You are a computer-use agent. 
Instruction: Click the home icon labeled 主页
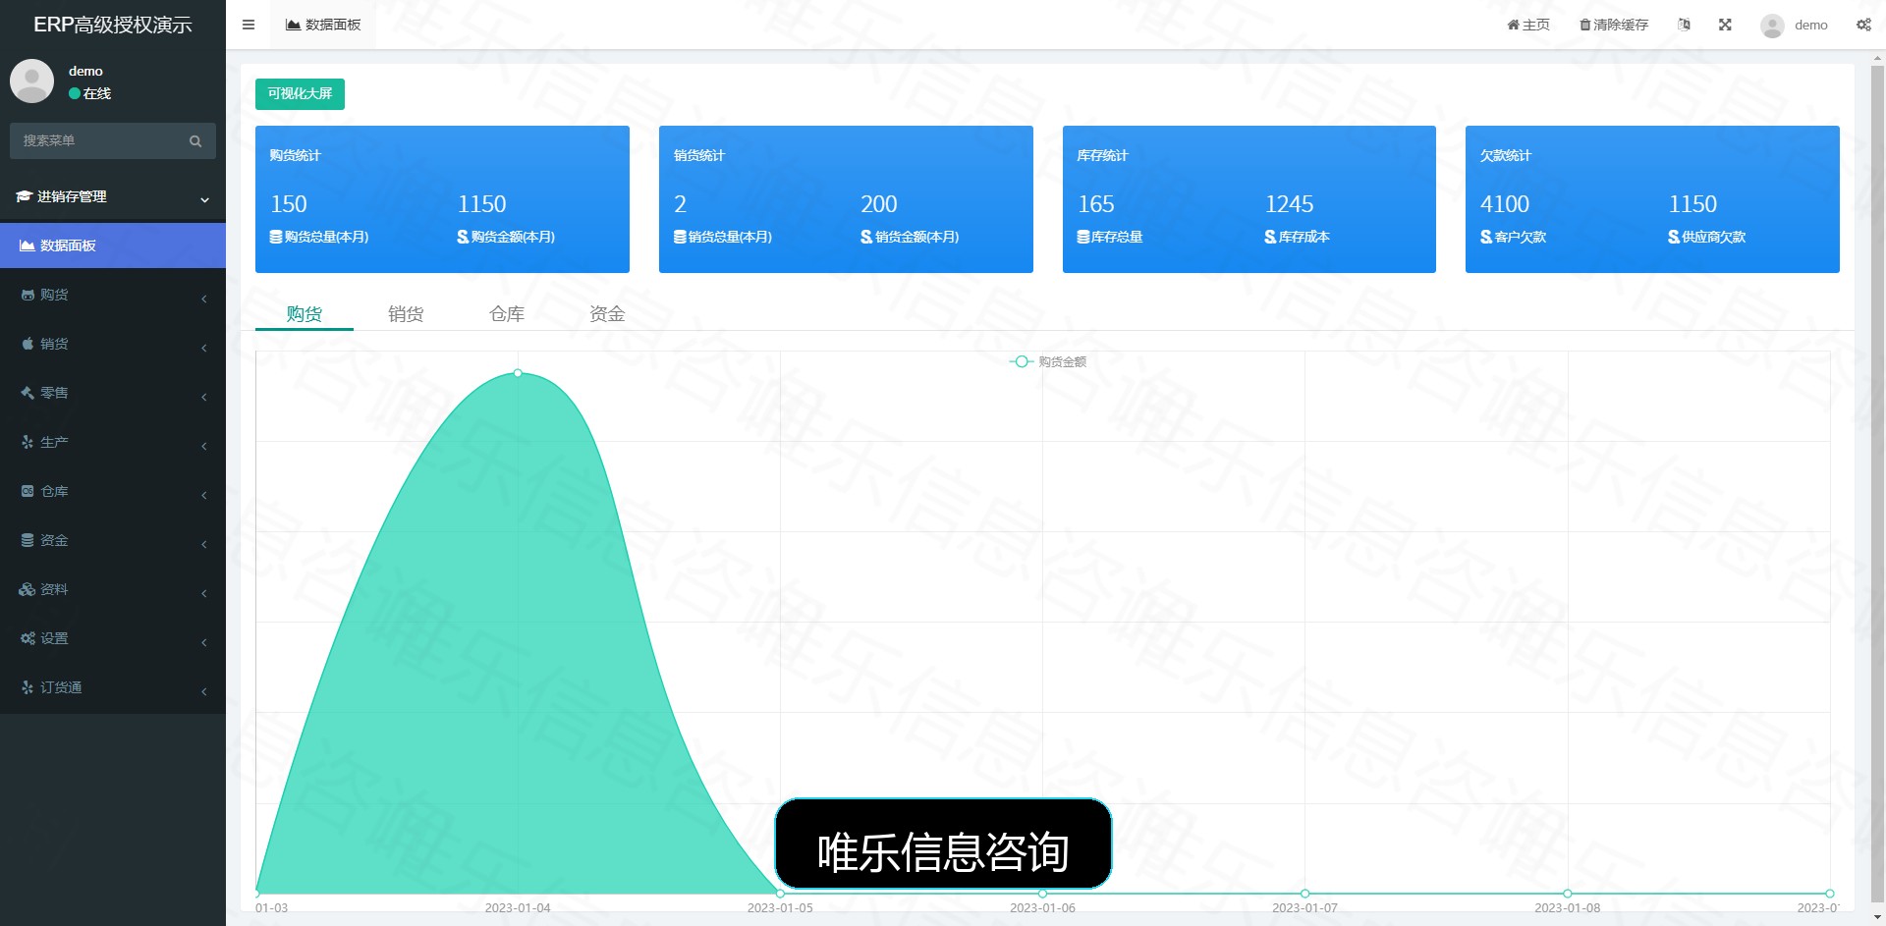pos(1513,25)
